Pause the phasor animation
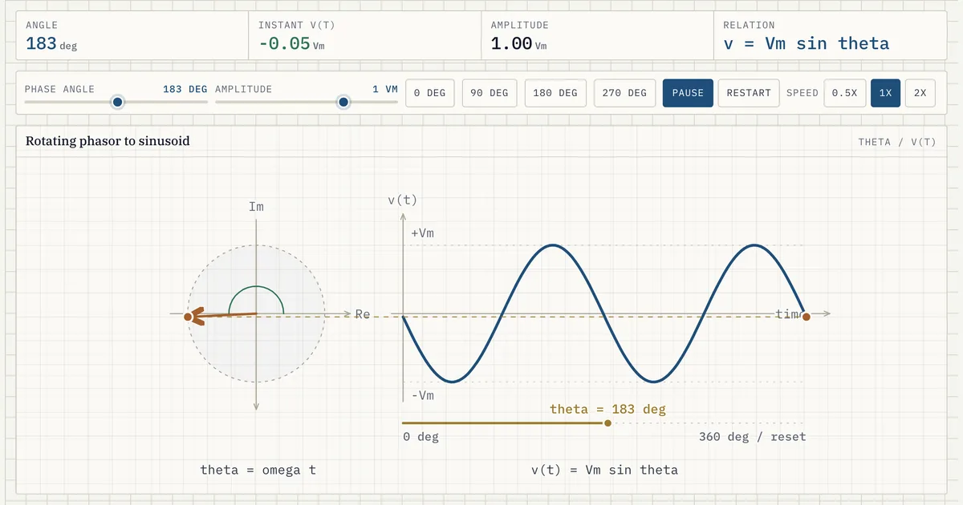This screenshot has height=505, width=963. click(x=688, y=93)
